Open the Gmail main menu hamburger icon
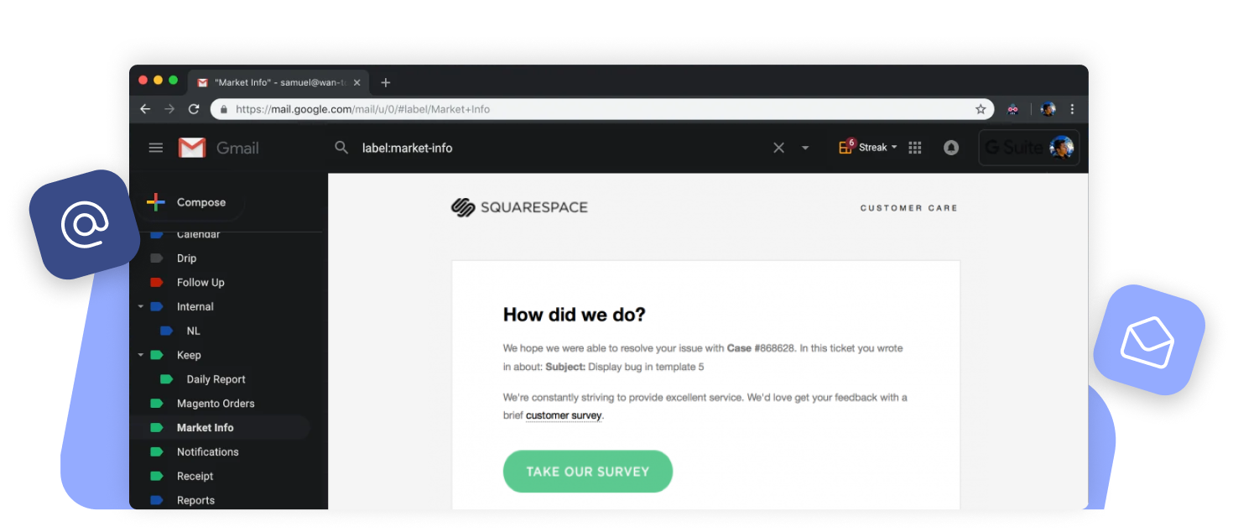The height and width of the screenshot is (532, 1233). click(155, 148)
